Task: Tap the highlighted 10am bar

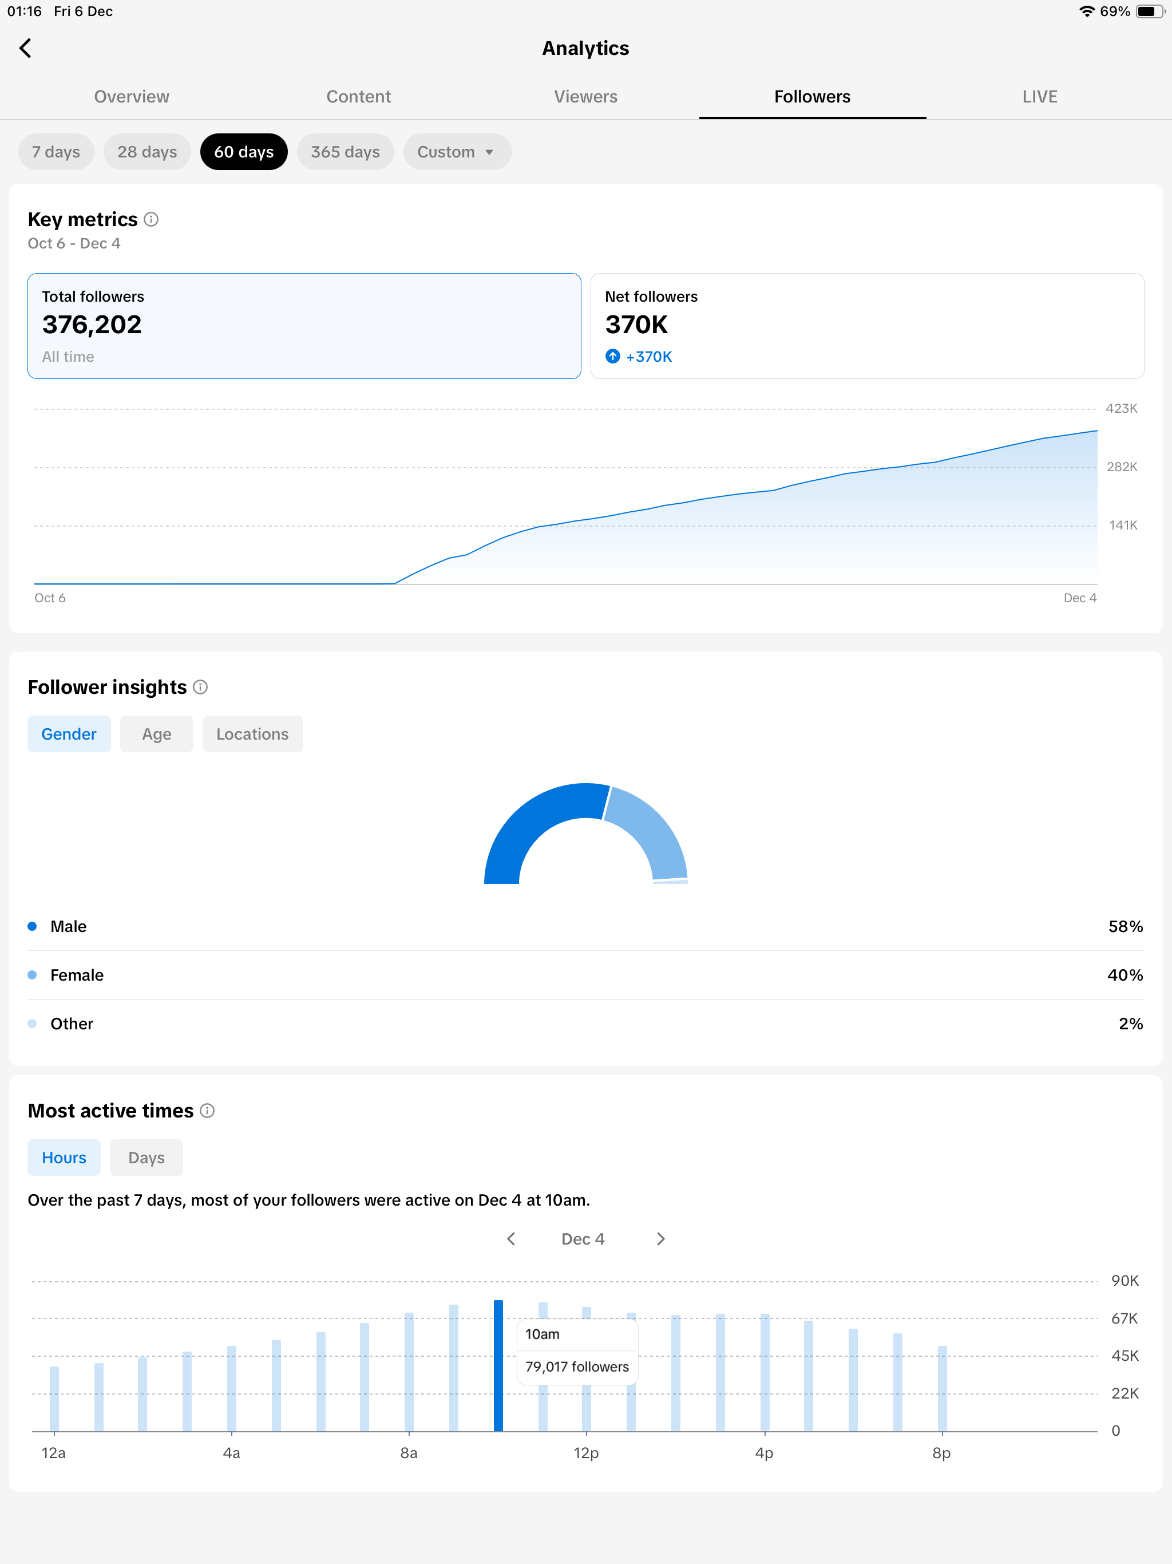Action: (x=498, y=1365)
